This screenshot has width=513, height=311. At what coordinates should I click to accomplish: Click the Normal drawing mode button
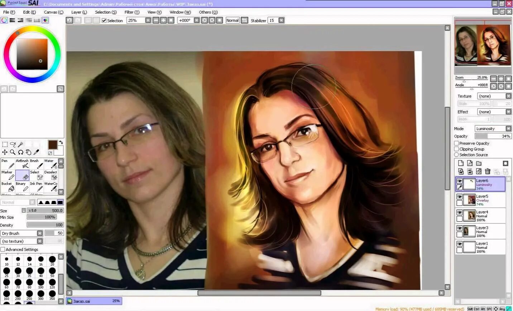pyautogui.click(x=232, y=20)
